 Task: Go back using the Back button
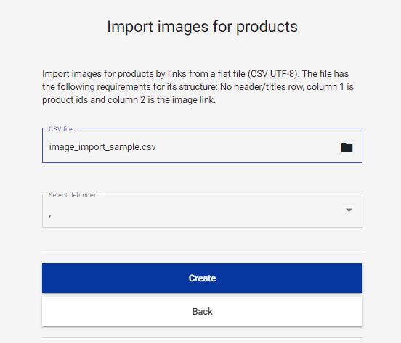point(202,311)
